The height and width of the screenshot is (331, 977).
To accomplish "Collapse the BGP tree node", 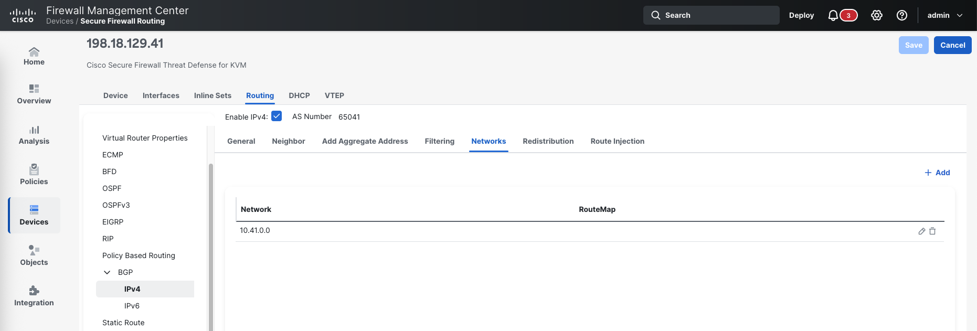I will (107, 272).
